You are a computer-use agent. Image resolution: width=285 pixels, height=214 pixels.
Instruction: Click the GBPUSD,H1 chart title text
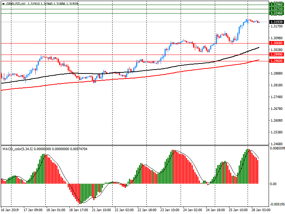(16, 4)
